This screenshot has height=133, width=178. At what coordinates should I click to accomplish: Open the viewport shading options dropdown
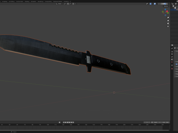pyautogui.click(x=169, y=4)
